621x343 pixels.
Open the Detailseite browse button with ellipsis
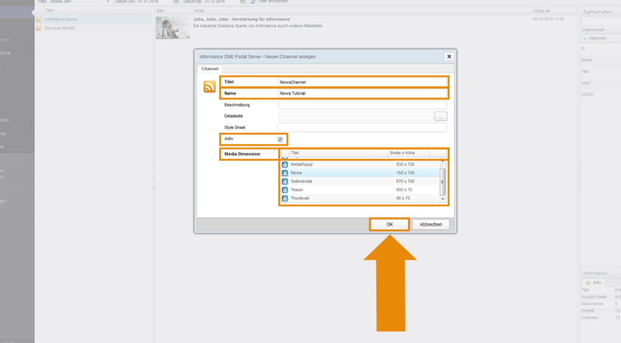tap(440, 117)
